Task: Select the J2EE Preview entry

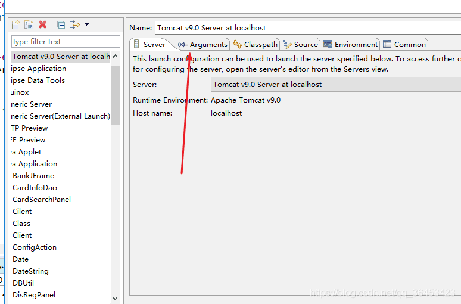Action: (x=28, y=140)
